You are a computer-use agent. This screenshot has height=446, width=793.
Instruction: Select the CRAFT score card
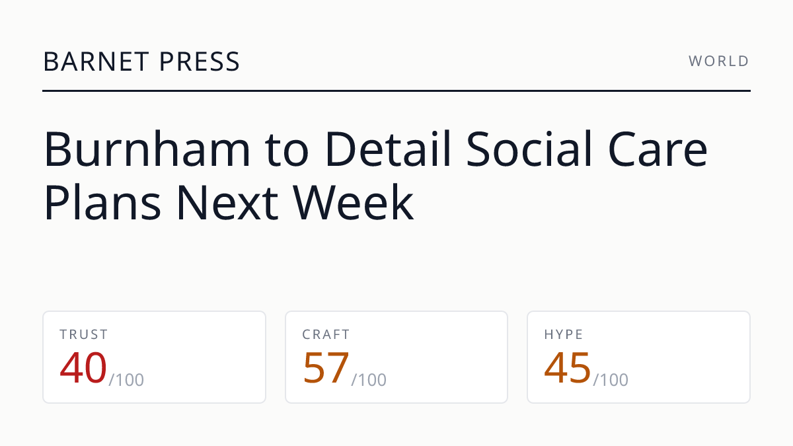[397, 357]
